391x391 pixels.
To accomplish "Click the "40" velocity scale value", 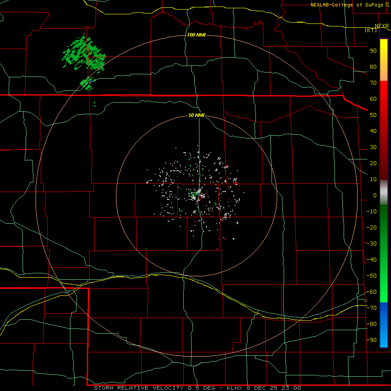I will 373,131.
